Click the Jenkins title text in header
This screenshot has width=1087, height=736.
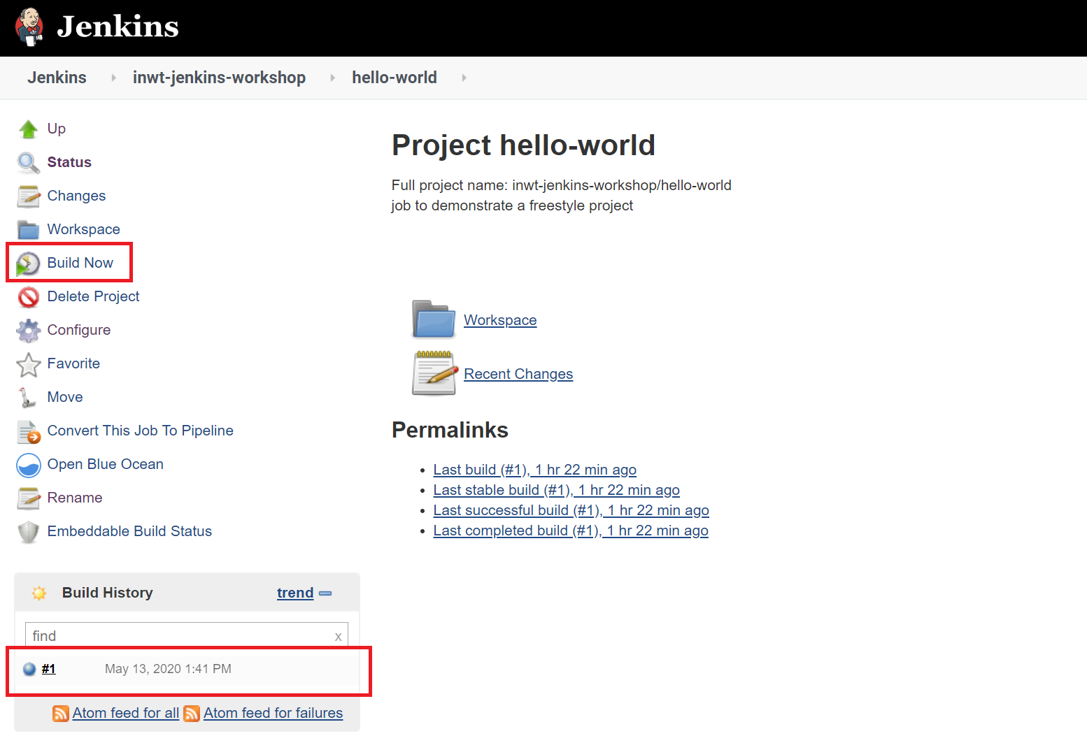pos(118,27)
